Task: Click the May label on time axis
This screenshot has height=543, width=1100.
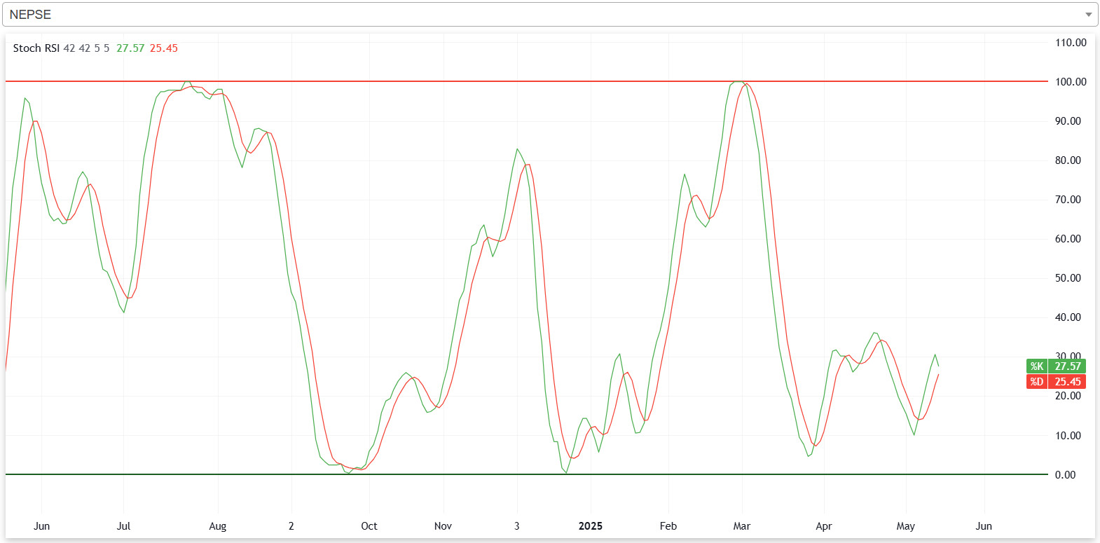Action: [x=906, y=526]
